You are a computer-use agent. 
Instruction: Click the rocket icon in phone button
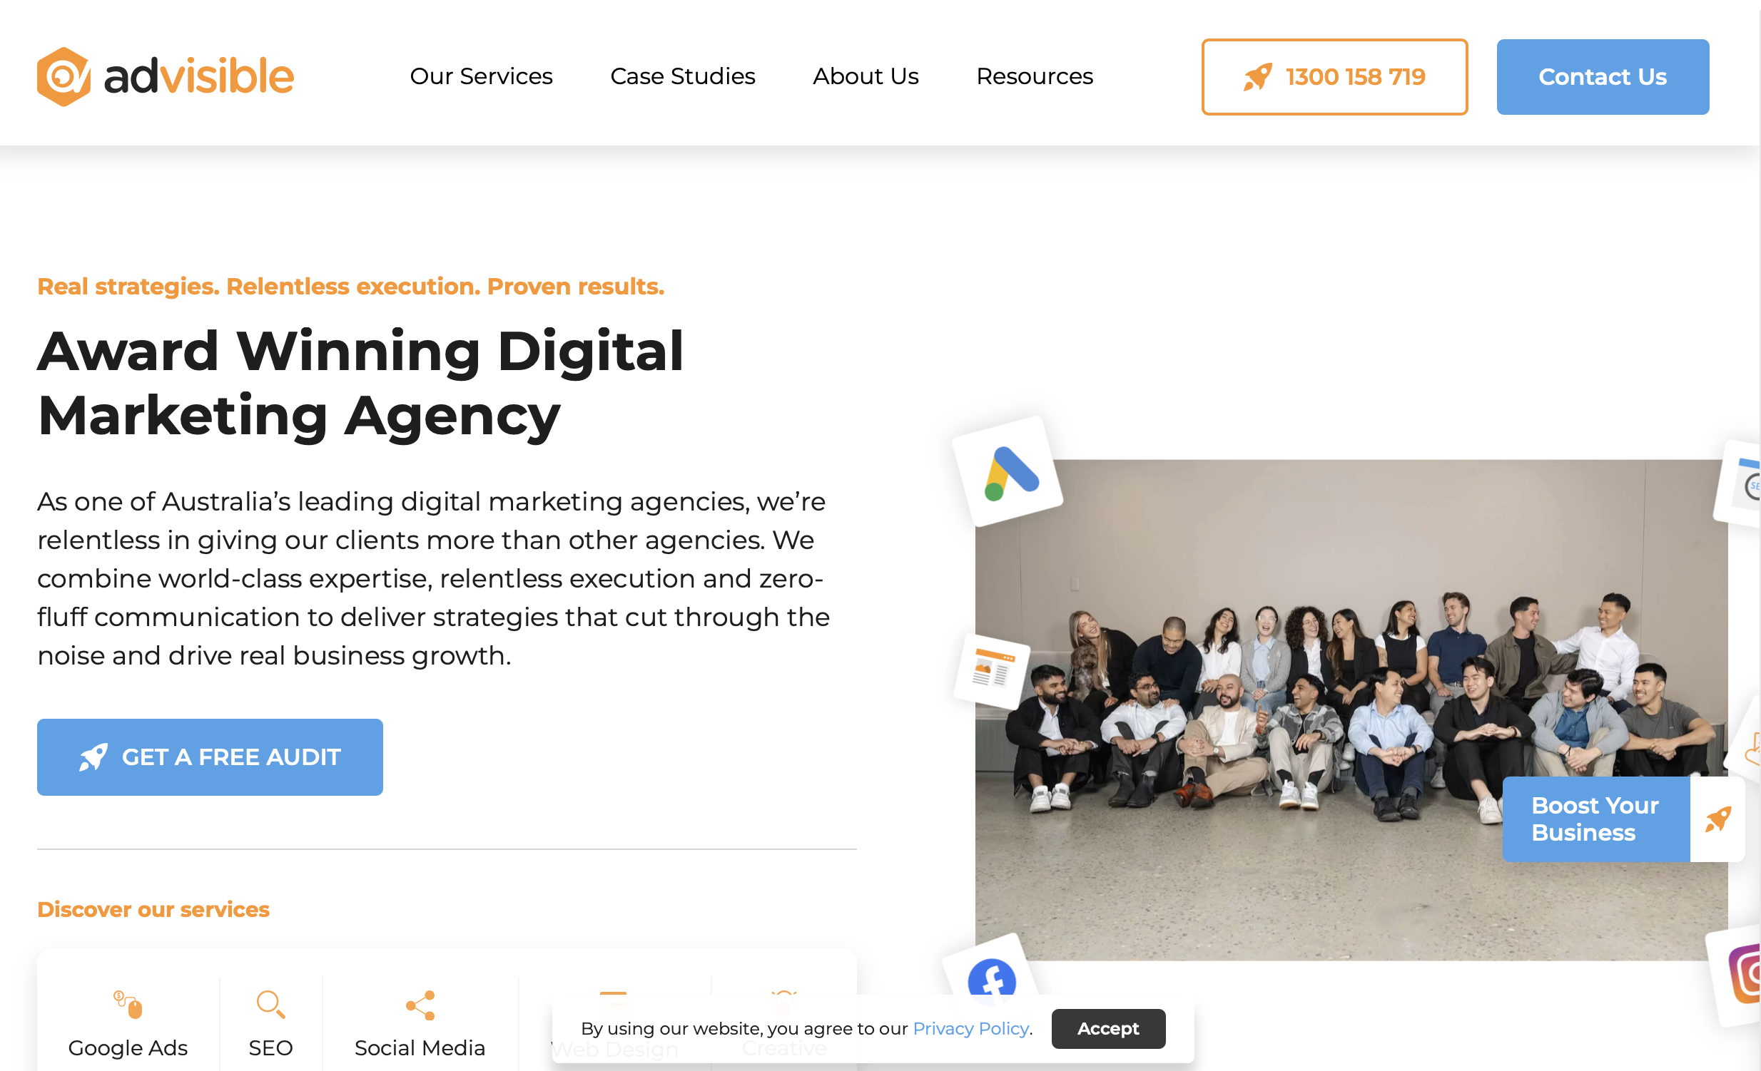1258,77
